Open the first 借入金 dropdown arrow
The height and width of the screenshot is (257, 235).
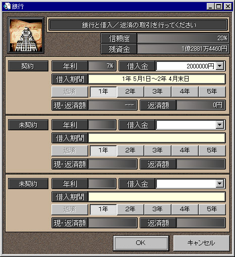(x=220, y=66)
